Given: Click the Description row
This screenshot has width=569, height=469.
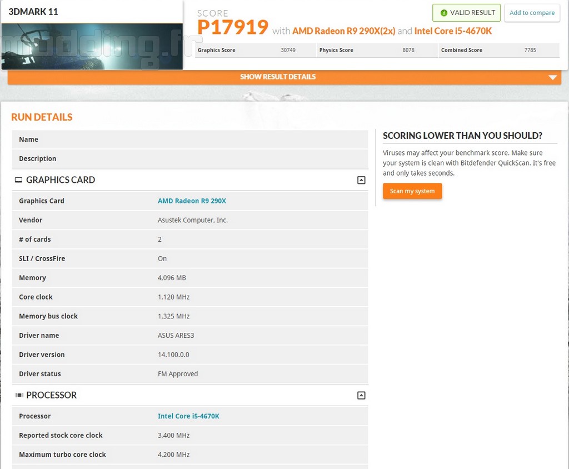Looking at the screenshot, I should (x=190, y=158).
